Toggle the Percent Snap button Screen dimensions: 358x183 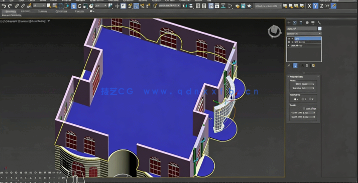[x=142, y=6]
